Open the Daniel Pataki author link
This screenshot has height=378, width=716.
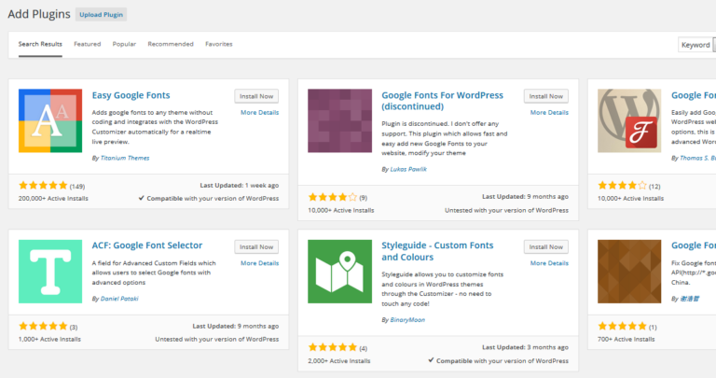pyautogui.click(x=119, y=298)
